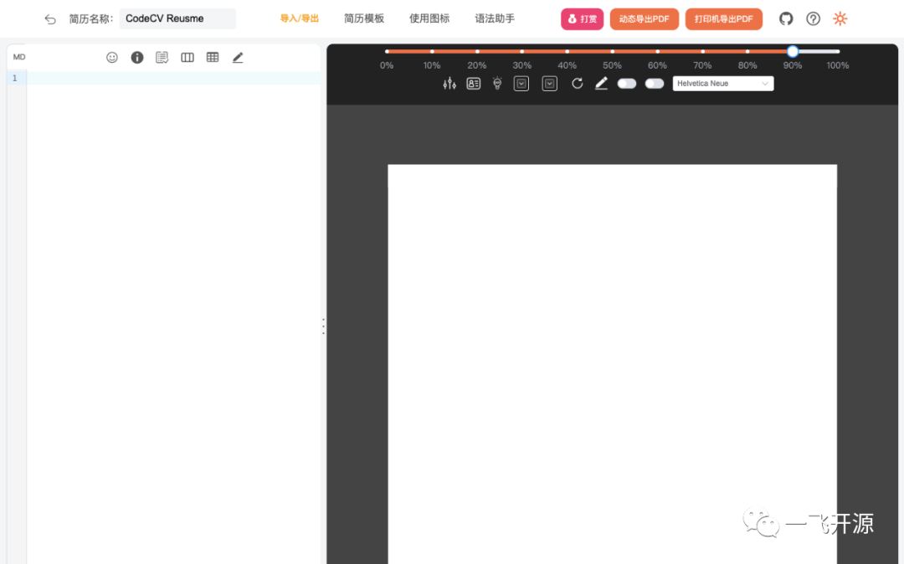Open the Helvetica Neue font dropdown
The width and height of the screenshot is (904, 564).
point(723,84)
